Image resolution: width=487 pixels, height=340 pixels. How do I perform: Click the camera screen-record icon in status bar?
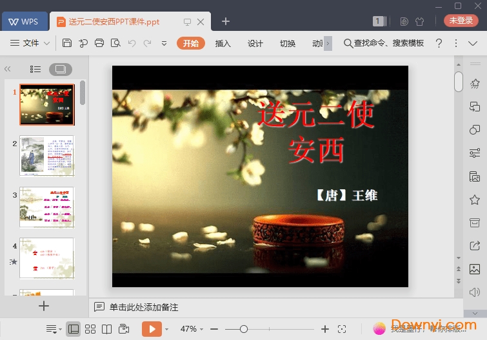tap(124, 329)
